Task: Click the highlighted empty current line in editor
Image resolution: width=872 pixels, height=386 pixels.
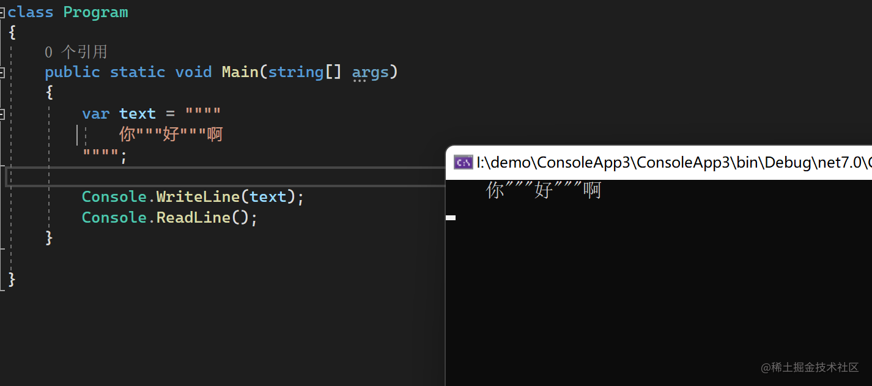Action: click(245, 177)
